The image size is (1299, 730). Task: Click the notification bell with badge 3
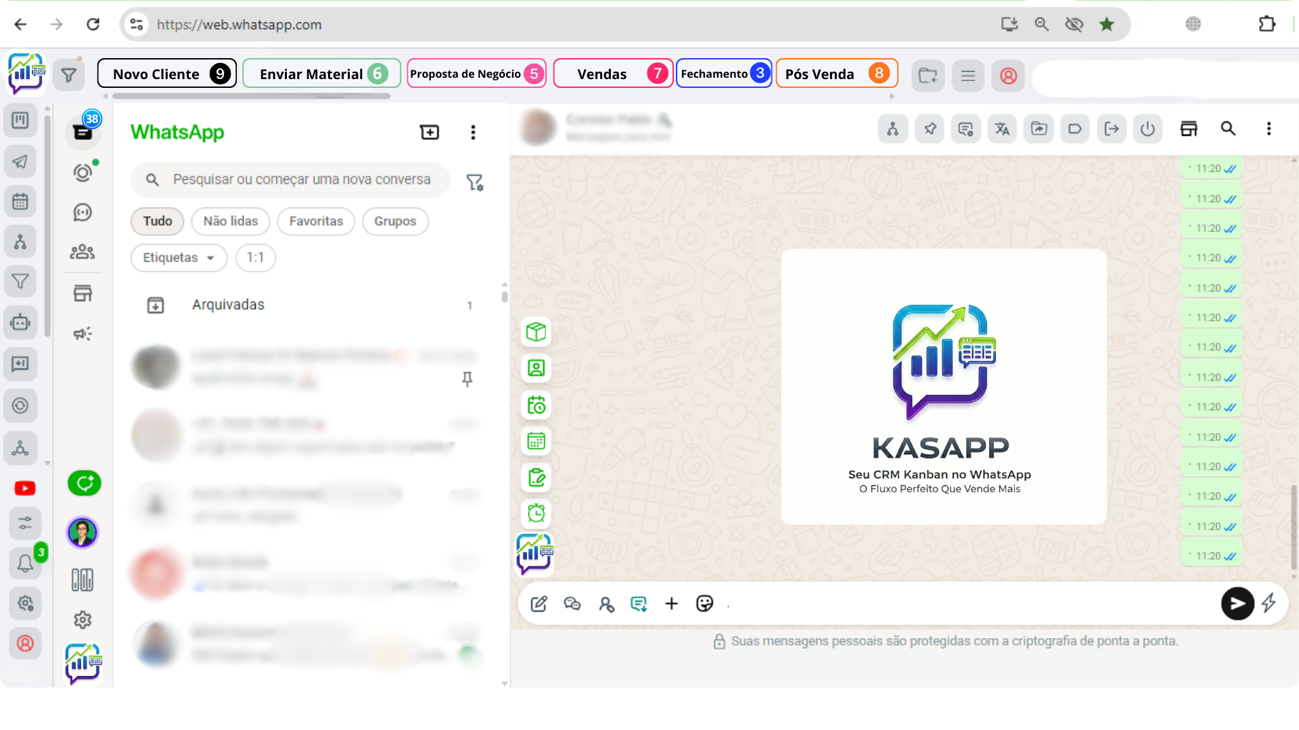(x=25, y=563)
